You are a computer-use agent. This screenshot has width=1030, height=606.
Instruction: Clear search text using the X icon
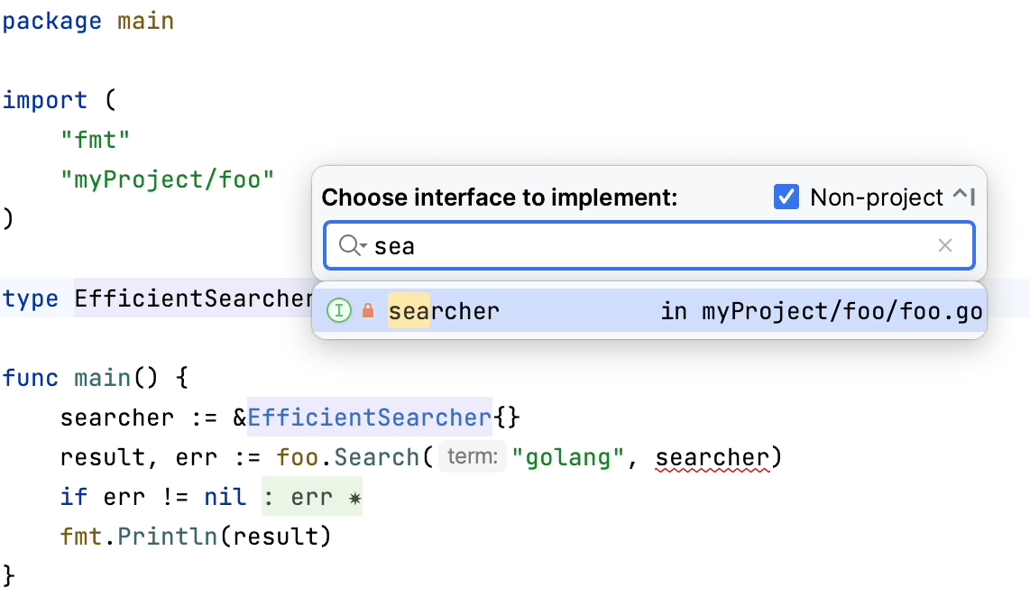click(x=945, y=244)
